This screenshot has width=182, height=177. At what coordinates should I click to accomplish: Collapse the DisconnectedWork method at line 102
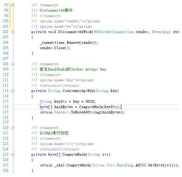click(x=13, y=32)
